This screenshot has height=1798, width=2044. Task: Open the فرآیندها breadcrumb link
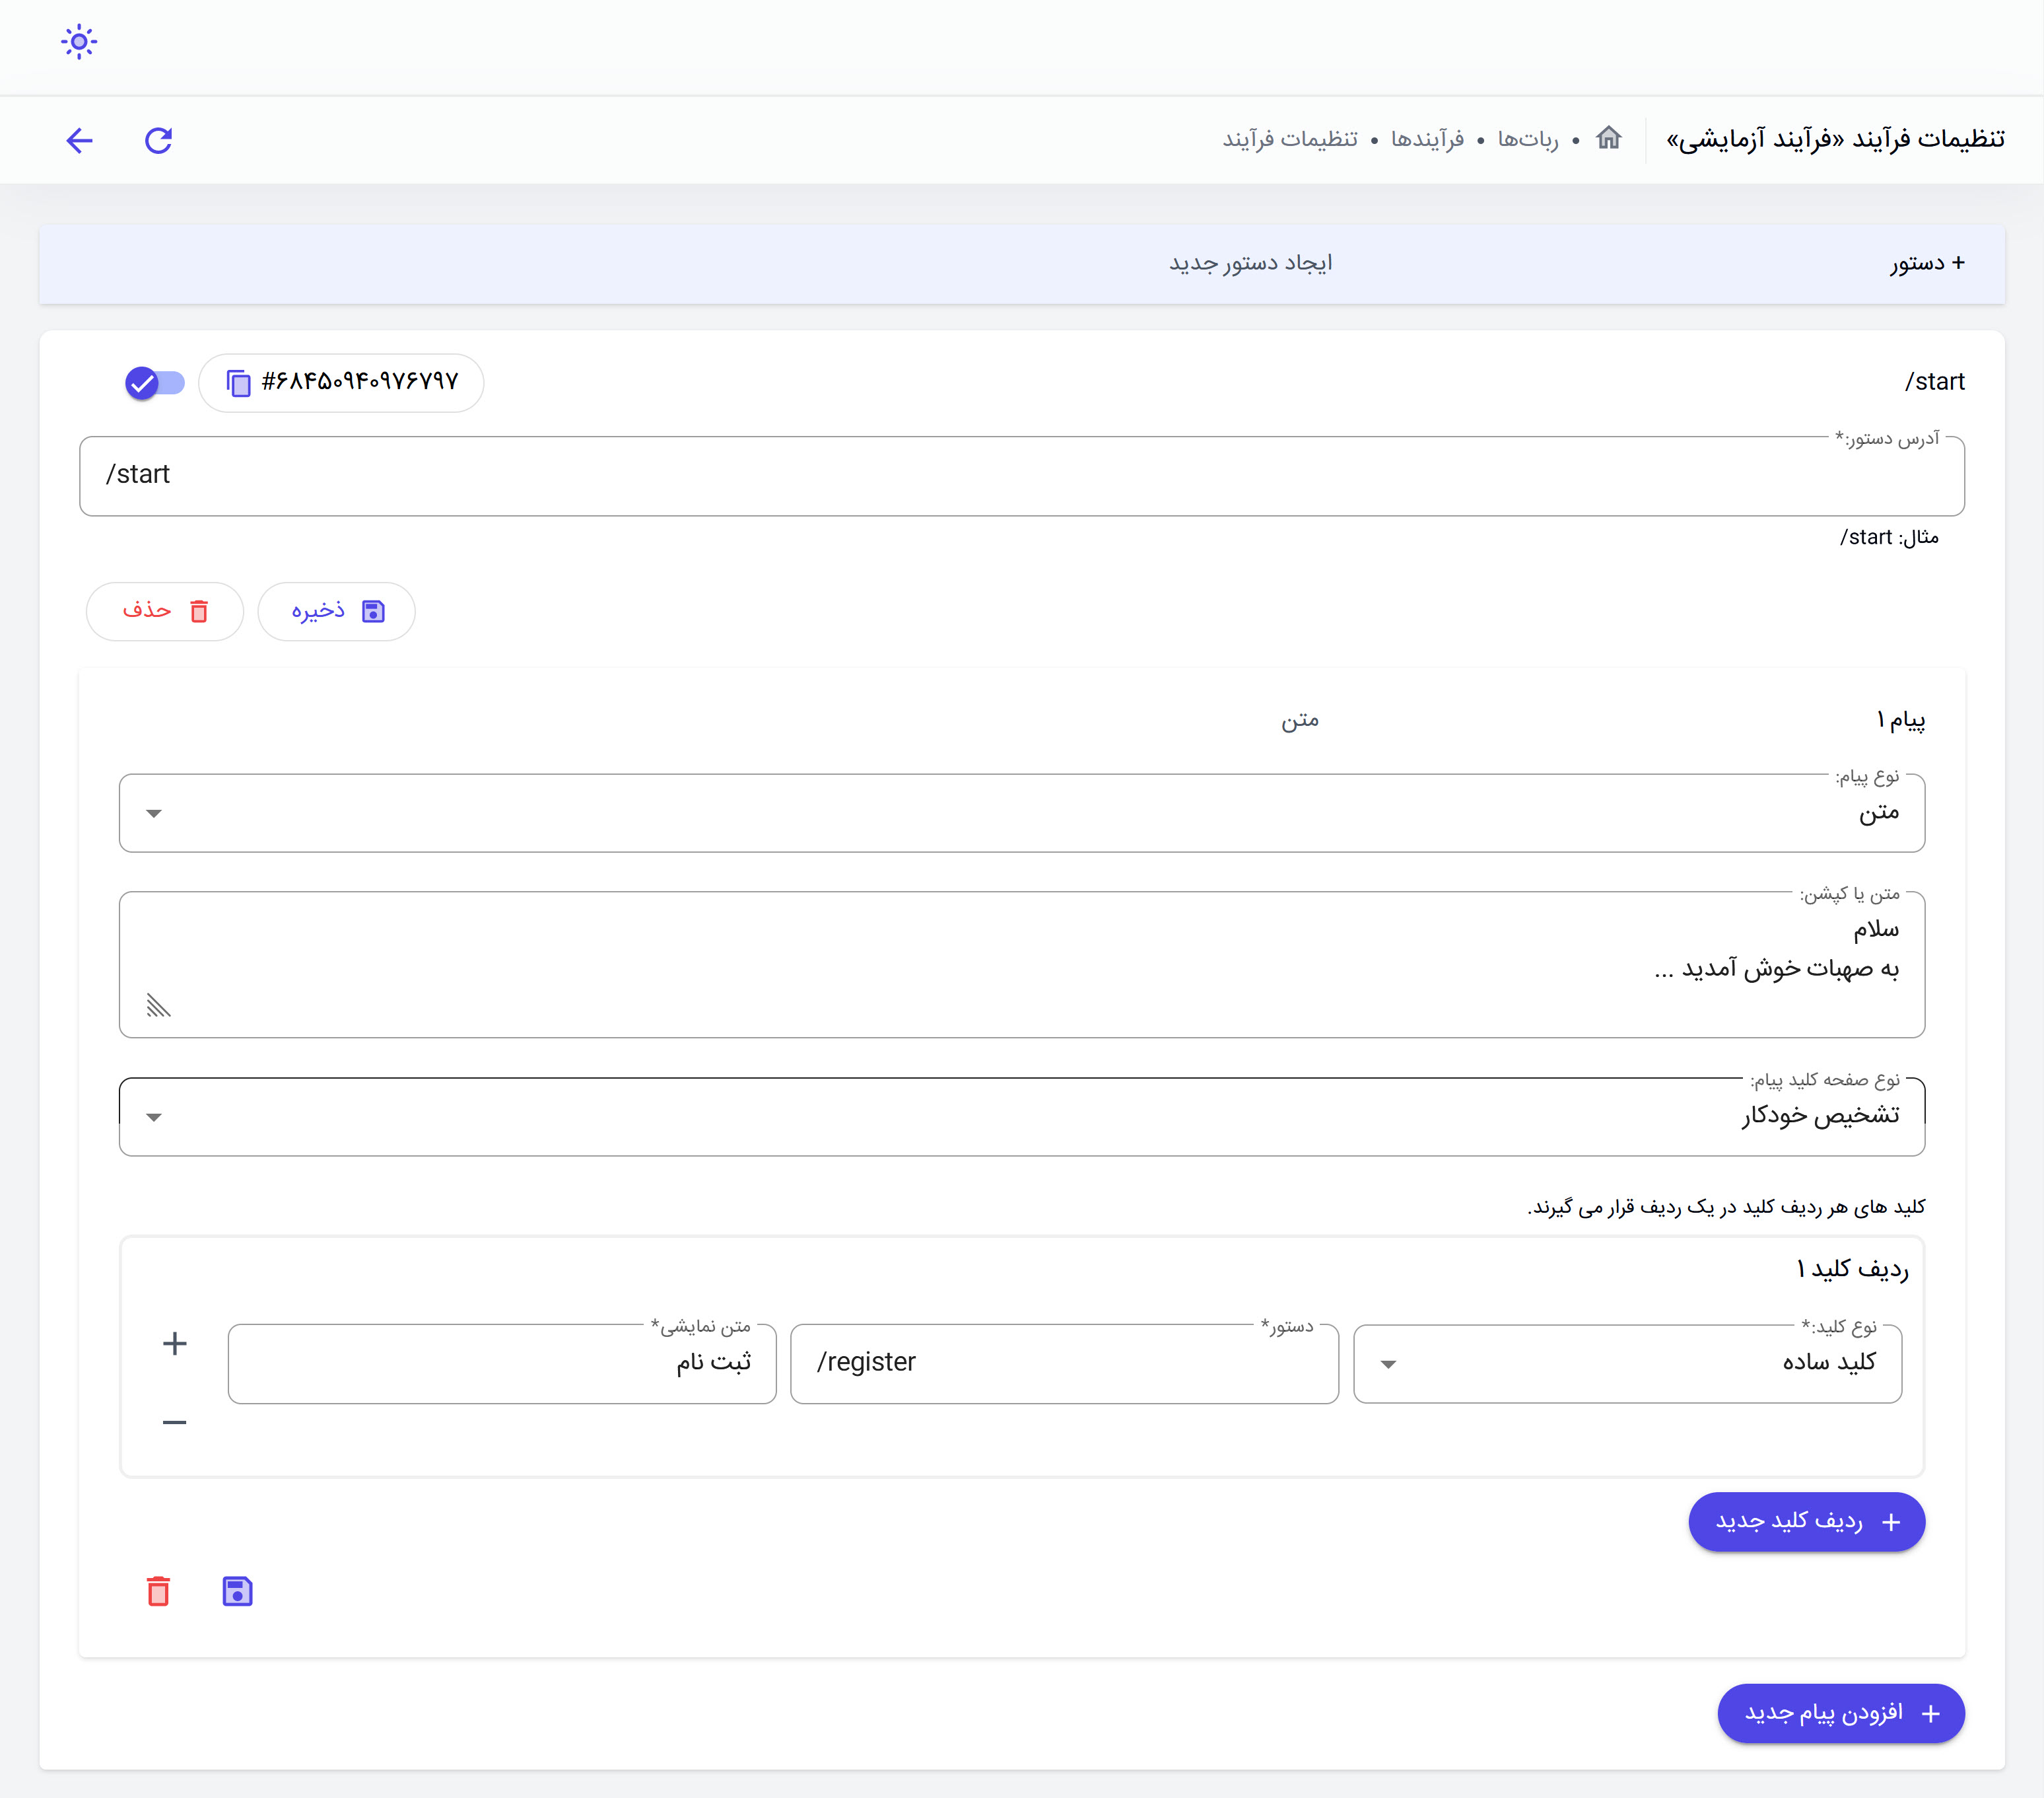pos(1427,139)
